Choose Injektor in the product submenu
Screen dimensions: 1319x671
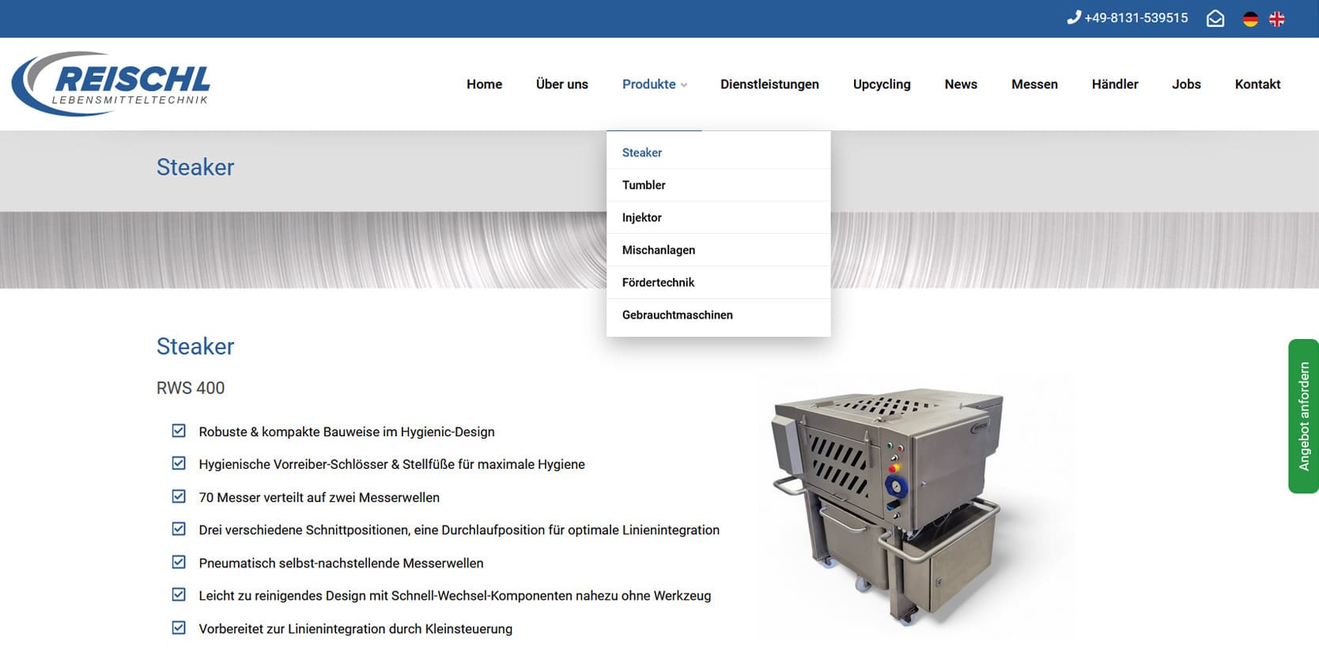click(641, 217)
